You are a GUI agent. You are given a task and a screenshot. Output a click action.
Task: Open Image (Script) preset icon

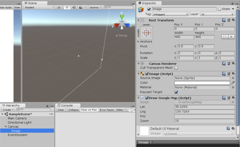[229, 74]
